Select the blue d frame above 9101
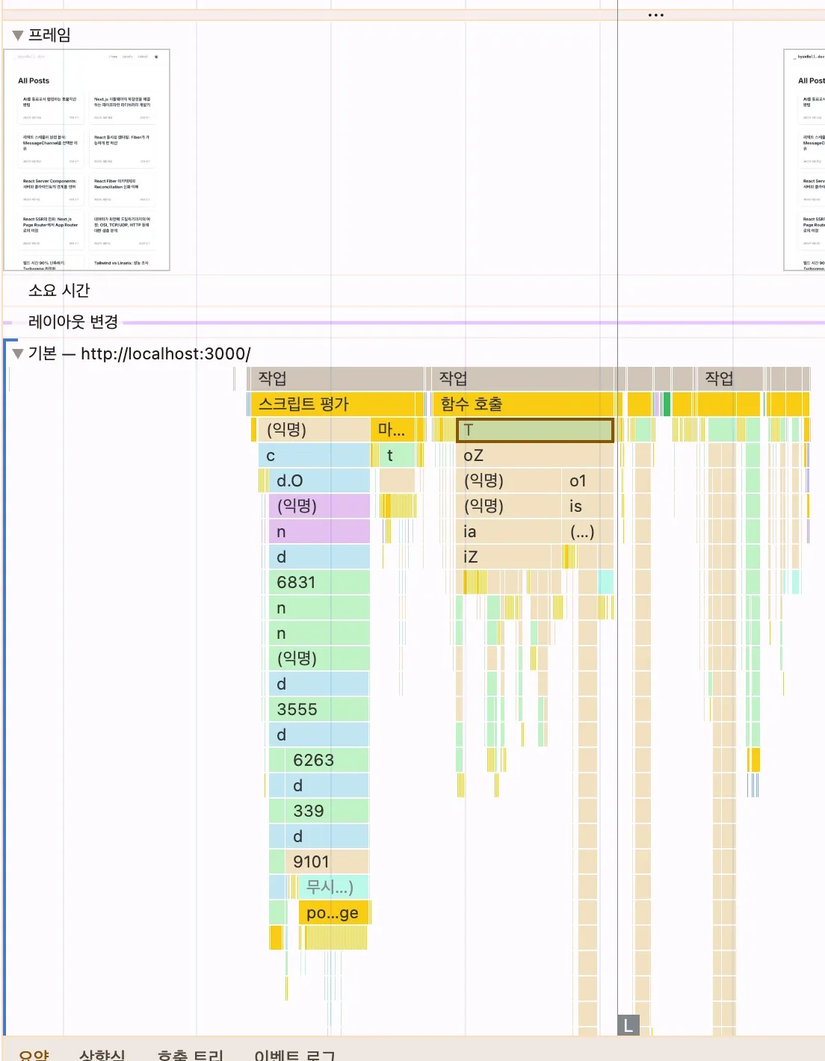825x1061 pixels. pyautogui.click(x=327, y=836)
